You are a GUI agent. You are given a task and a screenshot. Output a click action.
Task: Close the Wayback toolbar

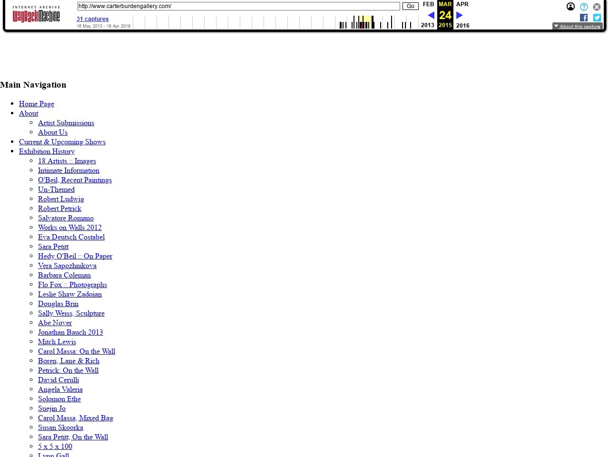(597, 7)
